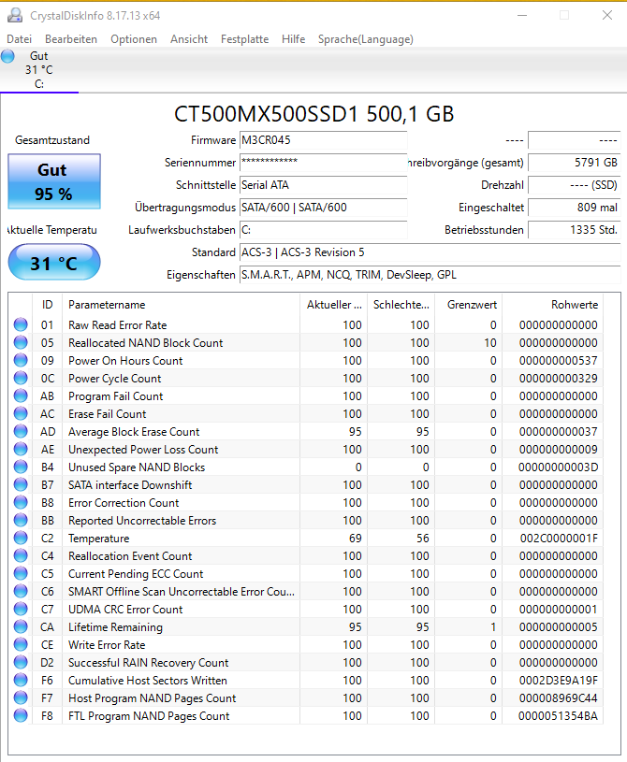Viewport: 627px width, 762px height.
Task: Click status orb for Error Correction Count
Action: pos(21,502)
